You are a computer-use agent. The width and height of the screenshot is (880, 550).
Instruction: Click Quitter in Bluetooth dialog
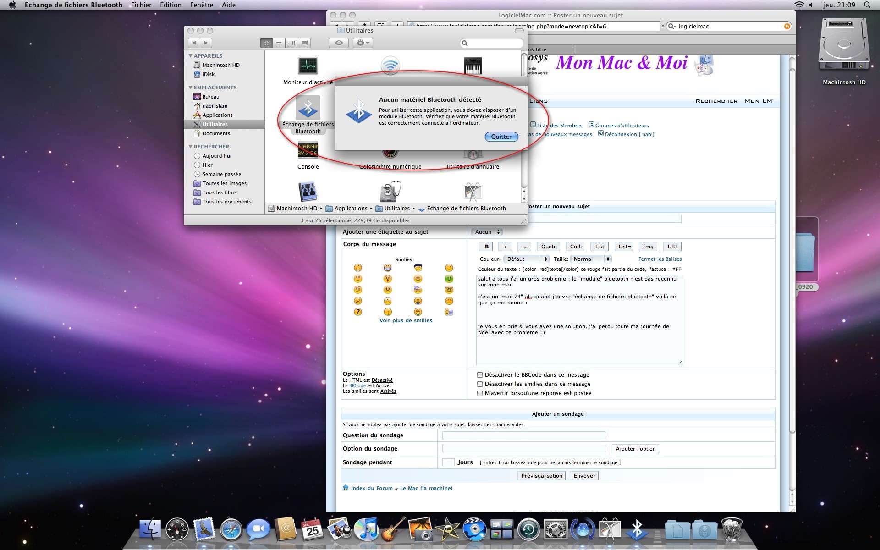click(501, 137)
